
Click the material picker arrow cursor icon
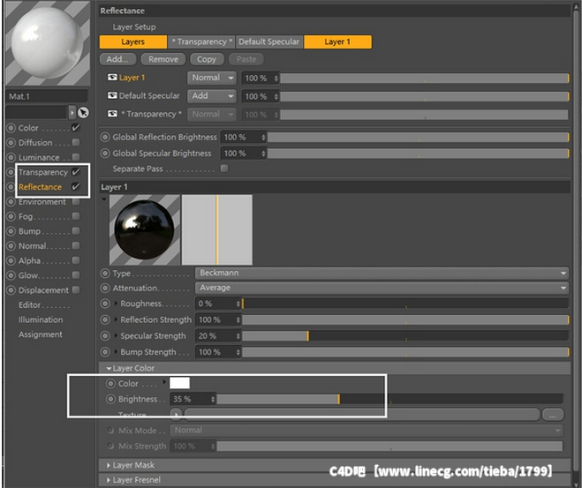point(84,112)
